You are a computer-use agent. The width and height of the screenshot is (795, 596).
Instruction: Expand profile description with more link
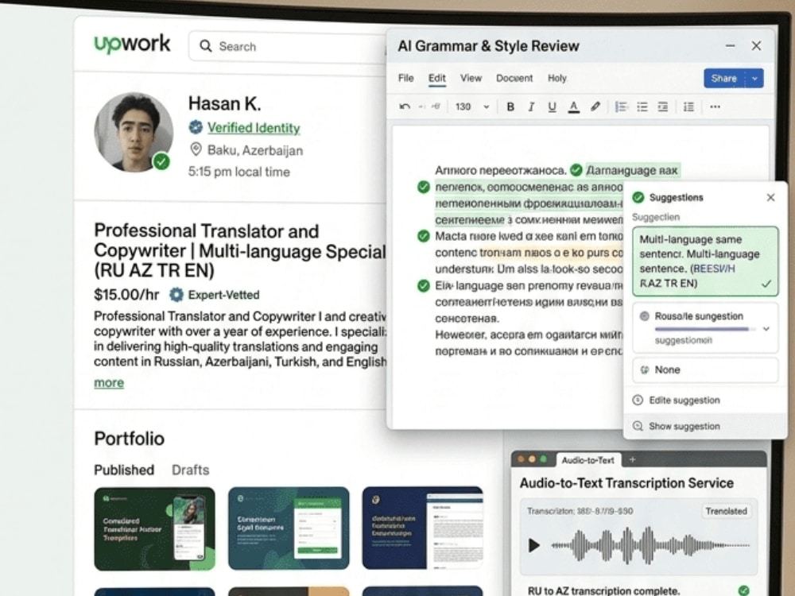108,383
